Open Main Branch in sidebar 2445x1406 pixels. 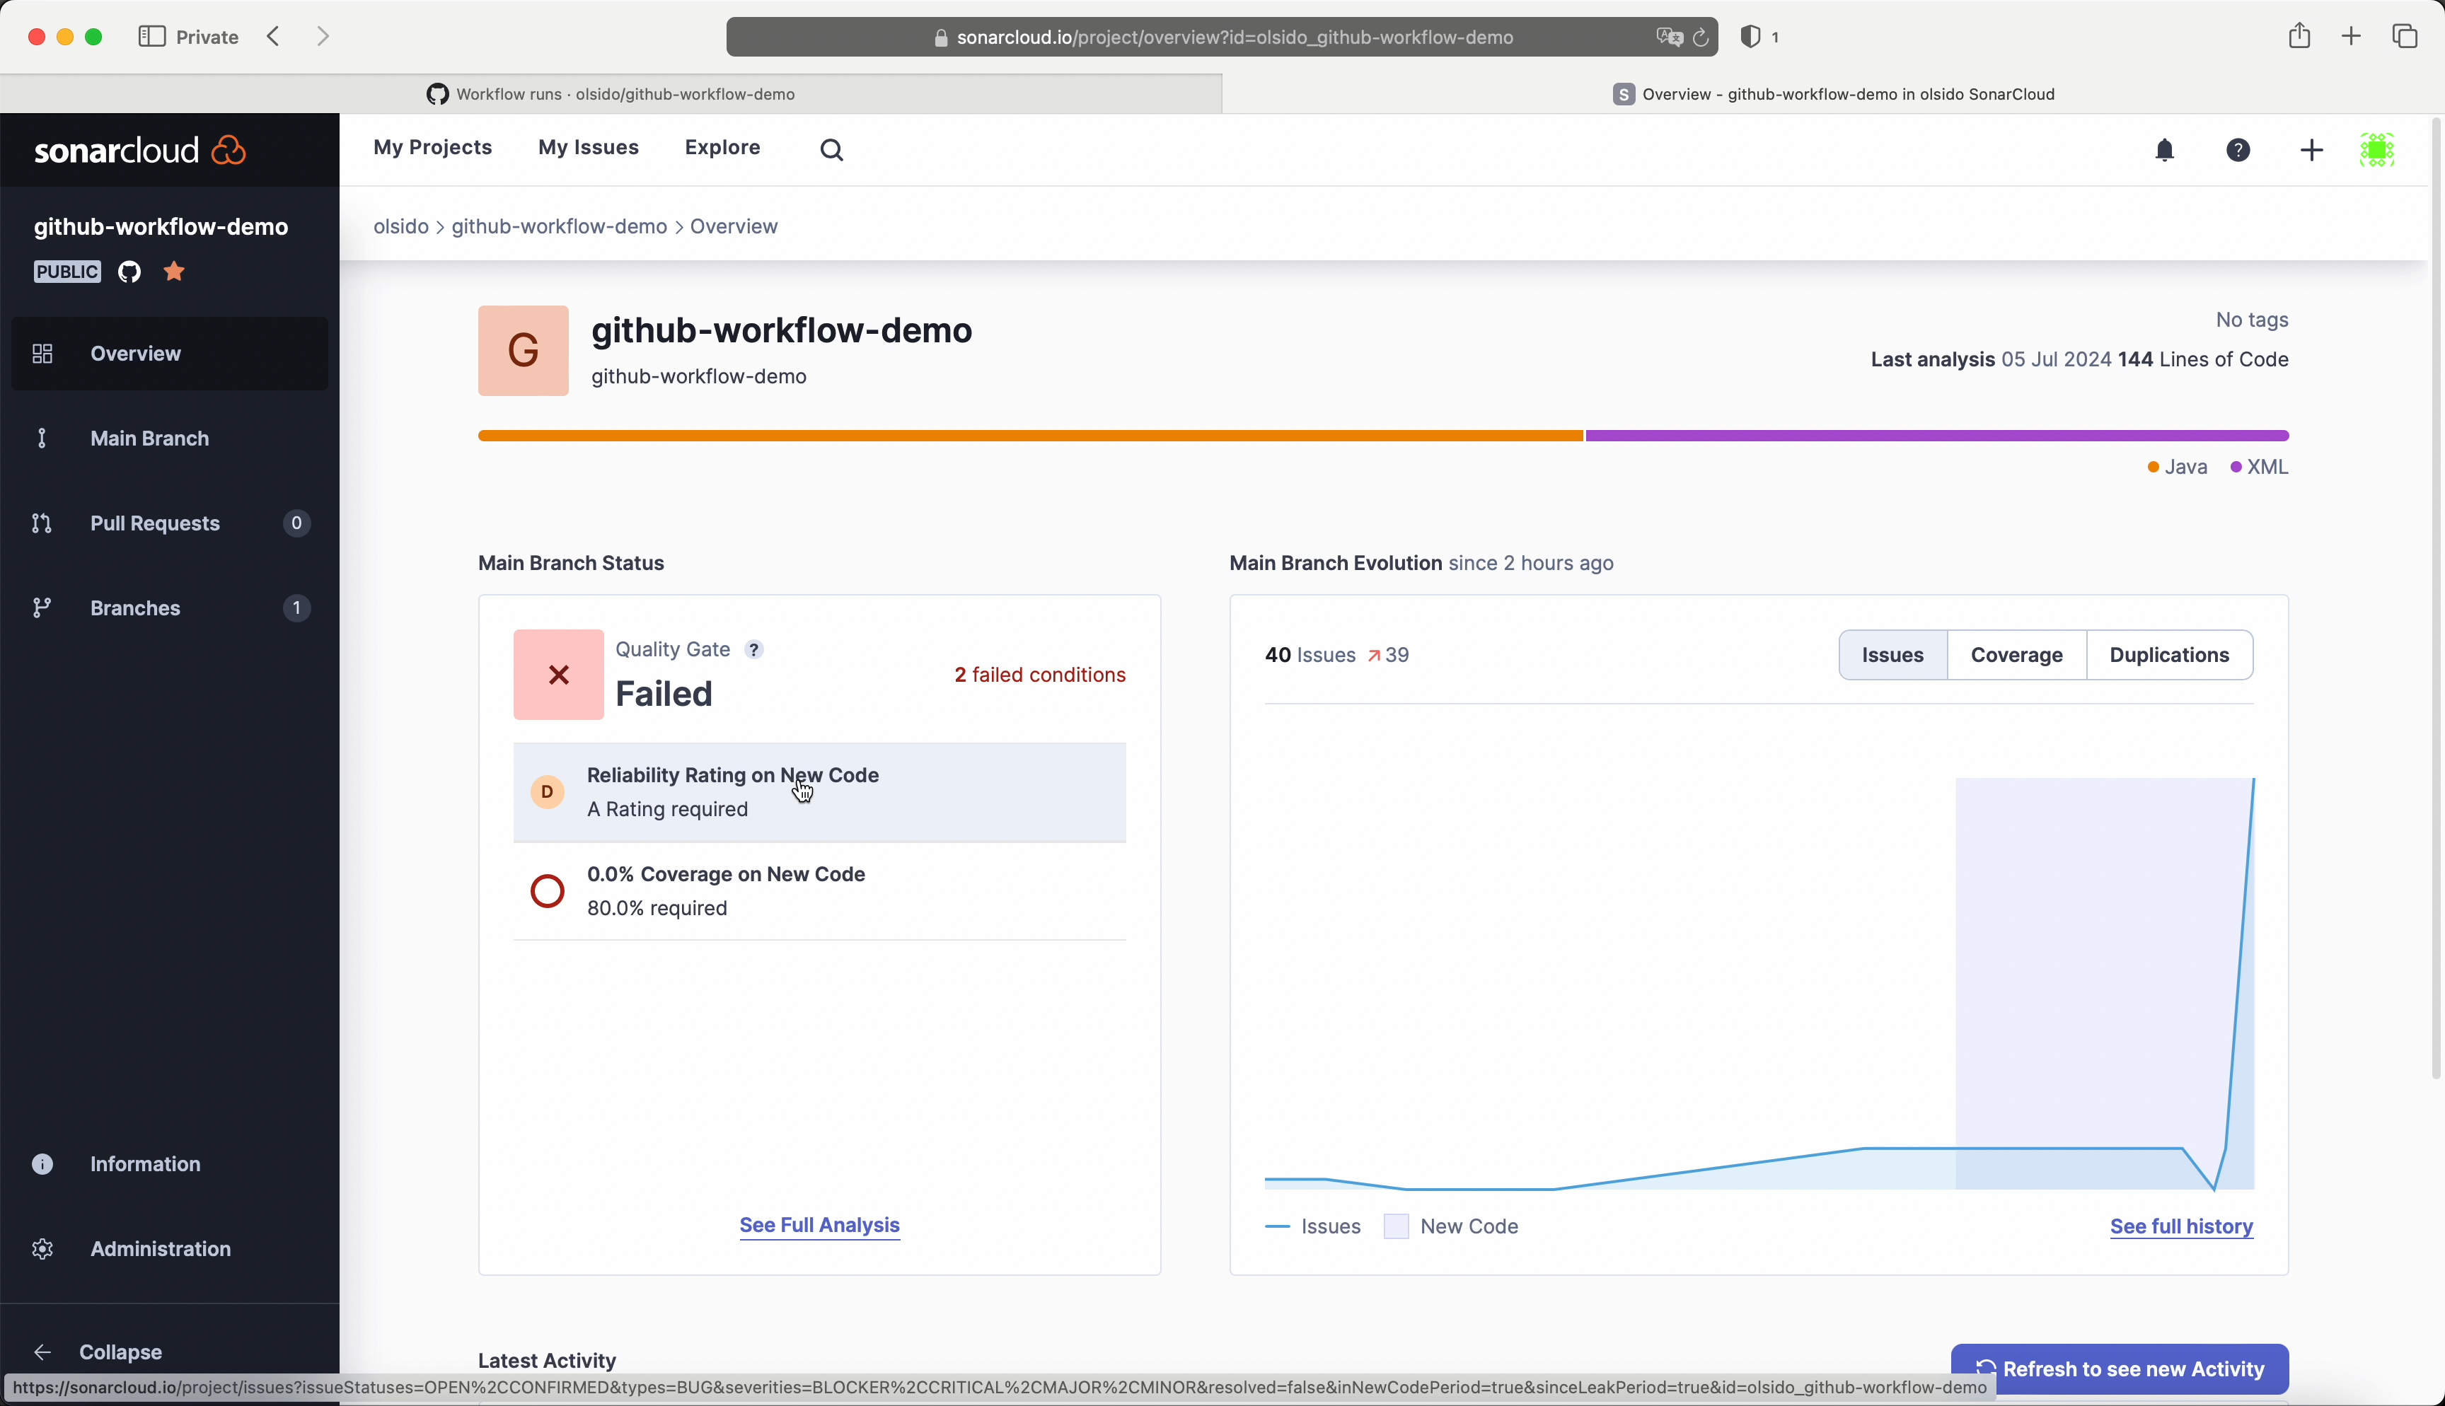click(150, 438)
